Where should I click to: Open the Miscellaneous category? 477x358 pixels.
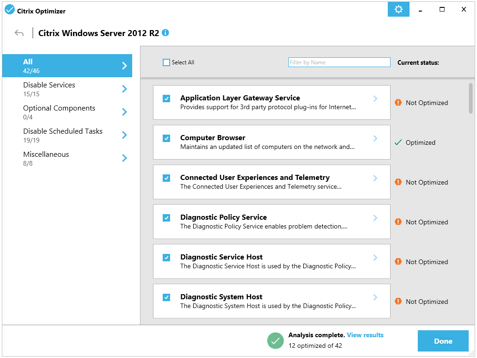click(67, 158)
